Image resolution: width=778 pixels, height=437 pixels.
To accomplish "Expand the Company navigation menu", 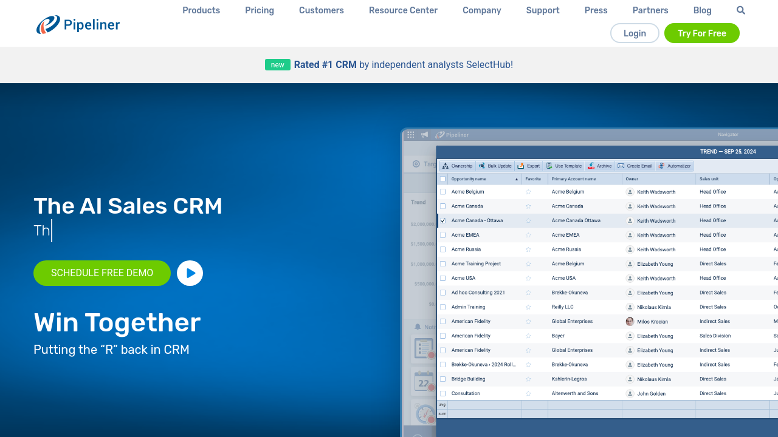I will (481, 10).
